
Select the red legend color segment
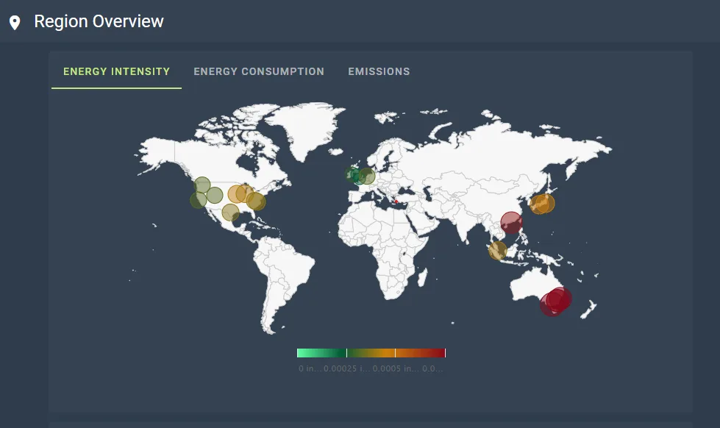click(420, 353)
